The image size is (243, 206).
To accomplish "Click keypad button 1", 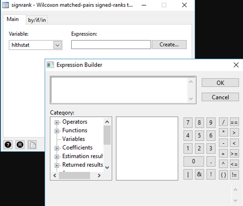I will [x=188, y=149].
